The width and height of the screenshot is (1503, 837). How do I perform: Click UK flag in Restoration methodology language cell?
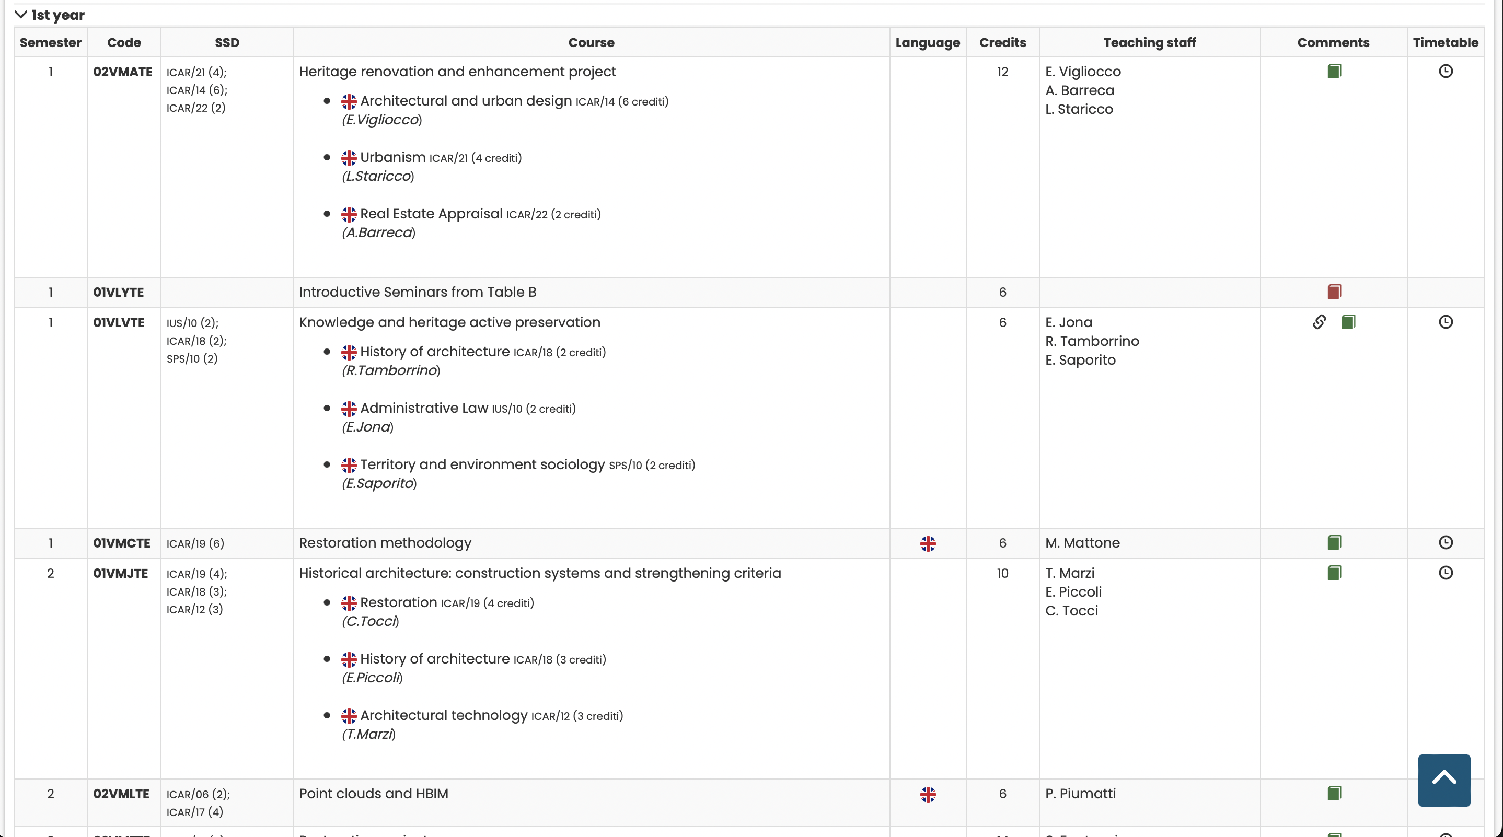928,543
